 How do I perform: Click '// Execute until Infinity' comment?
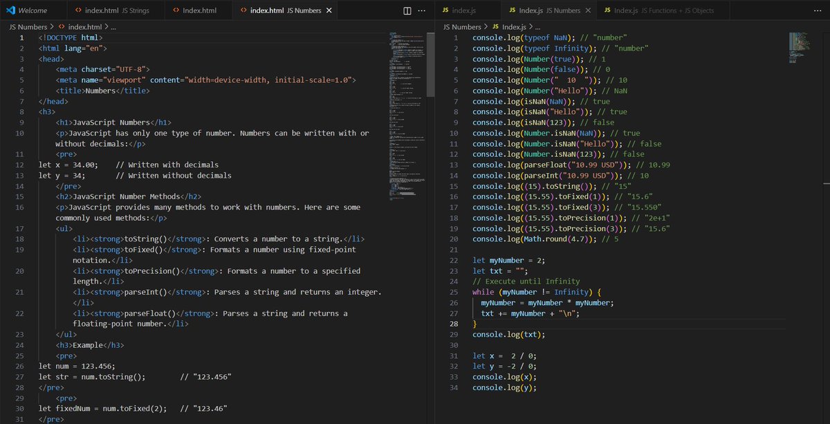(x=525, y=282)
